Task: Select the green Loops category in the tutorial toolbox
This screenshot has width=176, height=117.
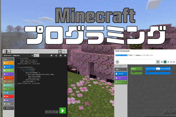Action: tap(121, 82)
